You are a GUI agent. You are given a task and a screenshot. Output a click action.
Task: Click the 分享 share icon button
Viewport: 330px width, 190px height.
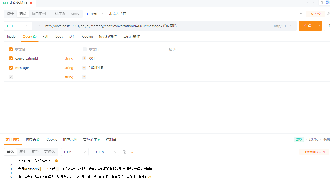click(315, 14)
